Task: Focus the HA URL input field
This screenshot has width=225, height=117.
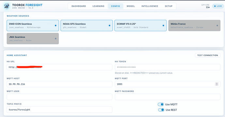Action: pos(59,67)
